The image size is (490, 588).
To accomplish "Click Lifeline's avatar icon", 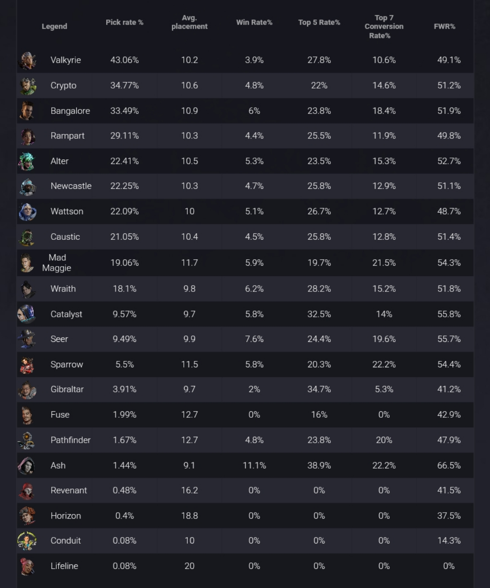I will 27,566.
